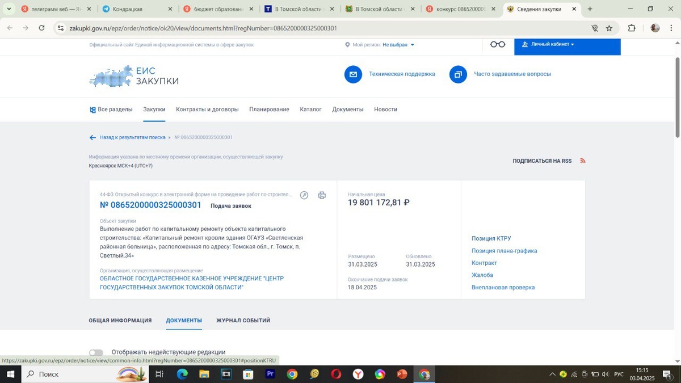Open Позиция КТРУ link
The image size is (681, 383).
(x=491, y=238)
